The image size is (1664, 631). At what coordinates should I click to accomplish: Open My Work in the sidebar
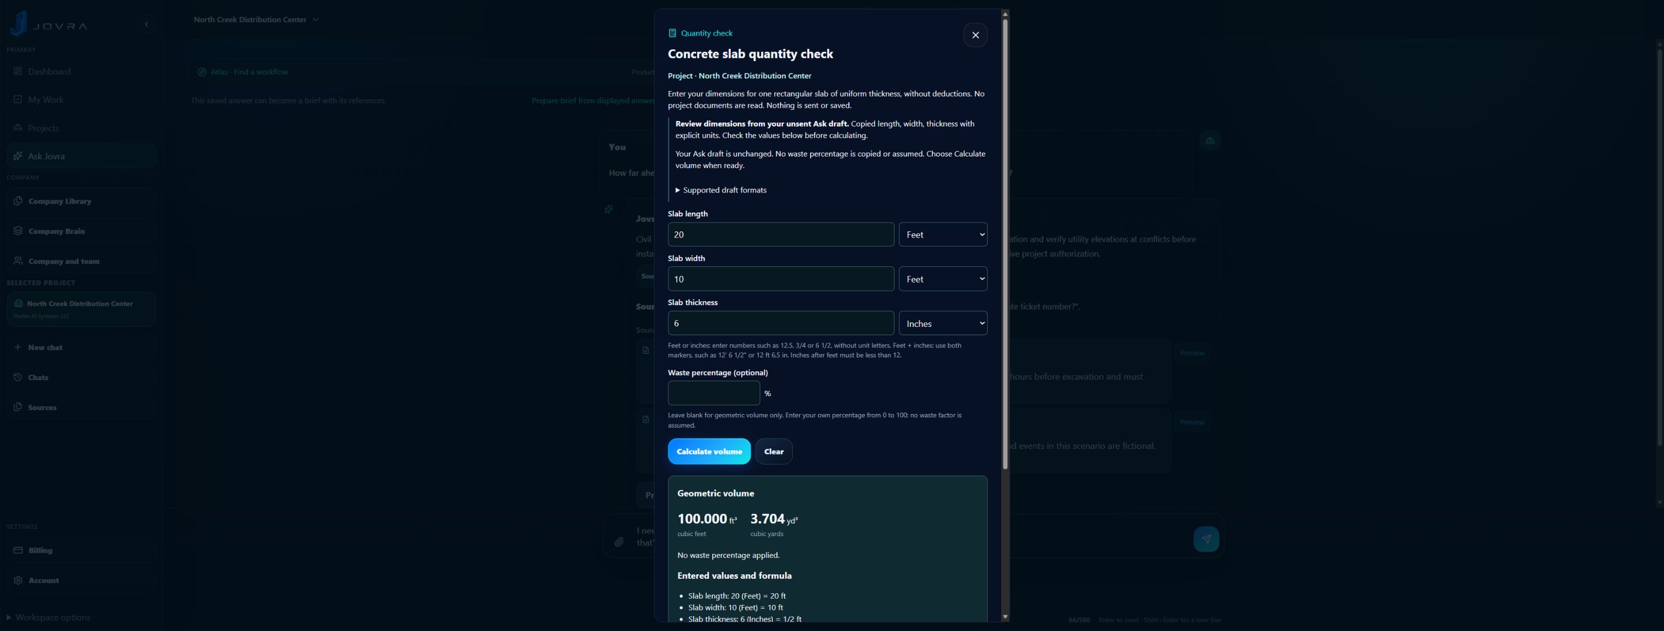pyautogui.click(x=81, y=100)
